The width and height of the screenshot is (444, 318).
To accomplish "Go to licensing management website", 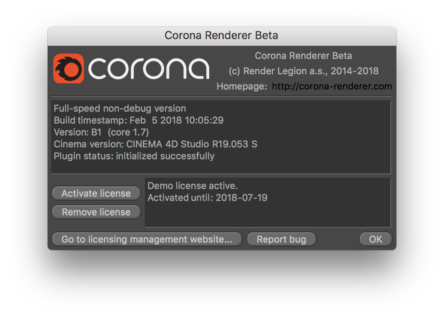I will point(147,239).
